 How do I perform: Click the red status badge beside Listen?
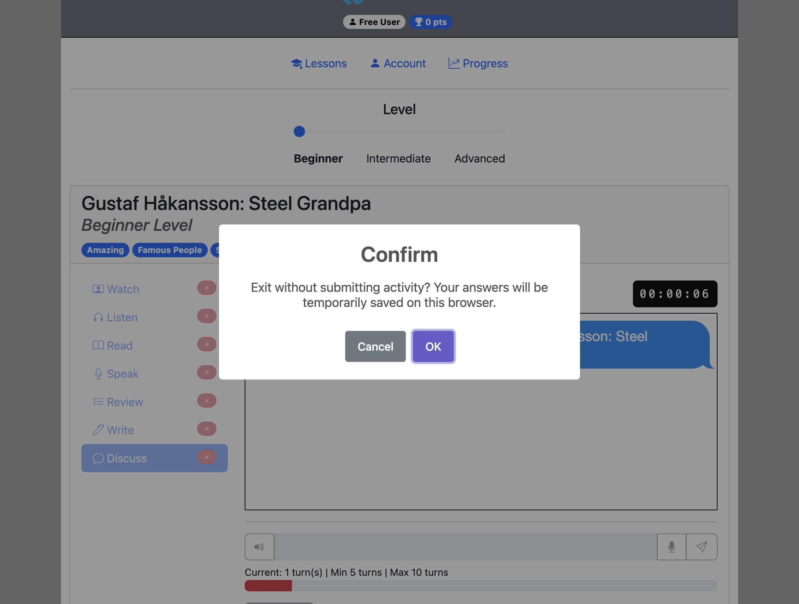(x=207, y=316)
